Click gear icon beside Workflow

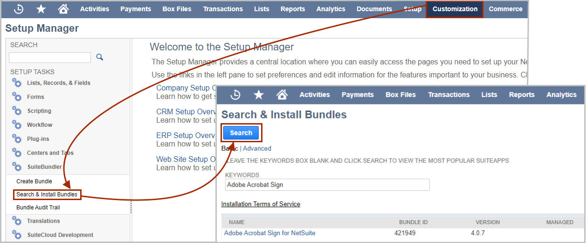pos(17,125)
